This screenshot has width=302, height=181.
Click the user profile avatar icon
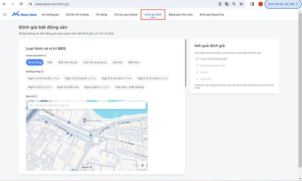pyautogui.click(x=260, y=4)
